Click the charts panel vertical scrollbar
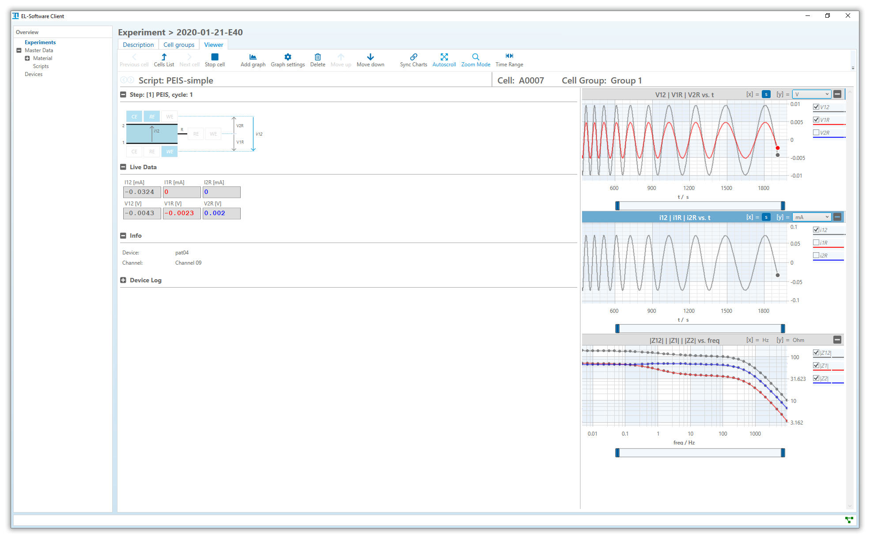Screen dimensions: 870x539 [x=850, y=299]
